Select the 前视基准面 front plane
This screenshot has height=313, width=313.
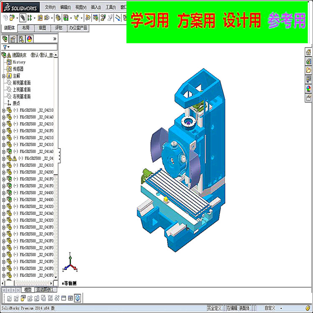22,83
